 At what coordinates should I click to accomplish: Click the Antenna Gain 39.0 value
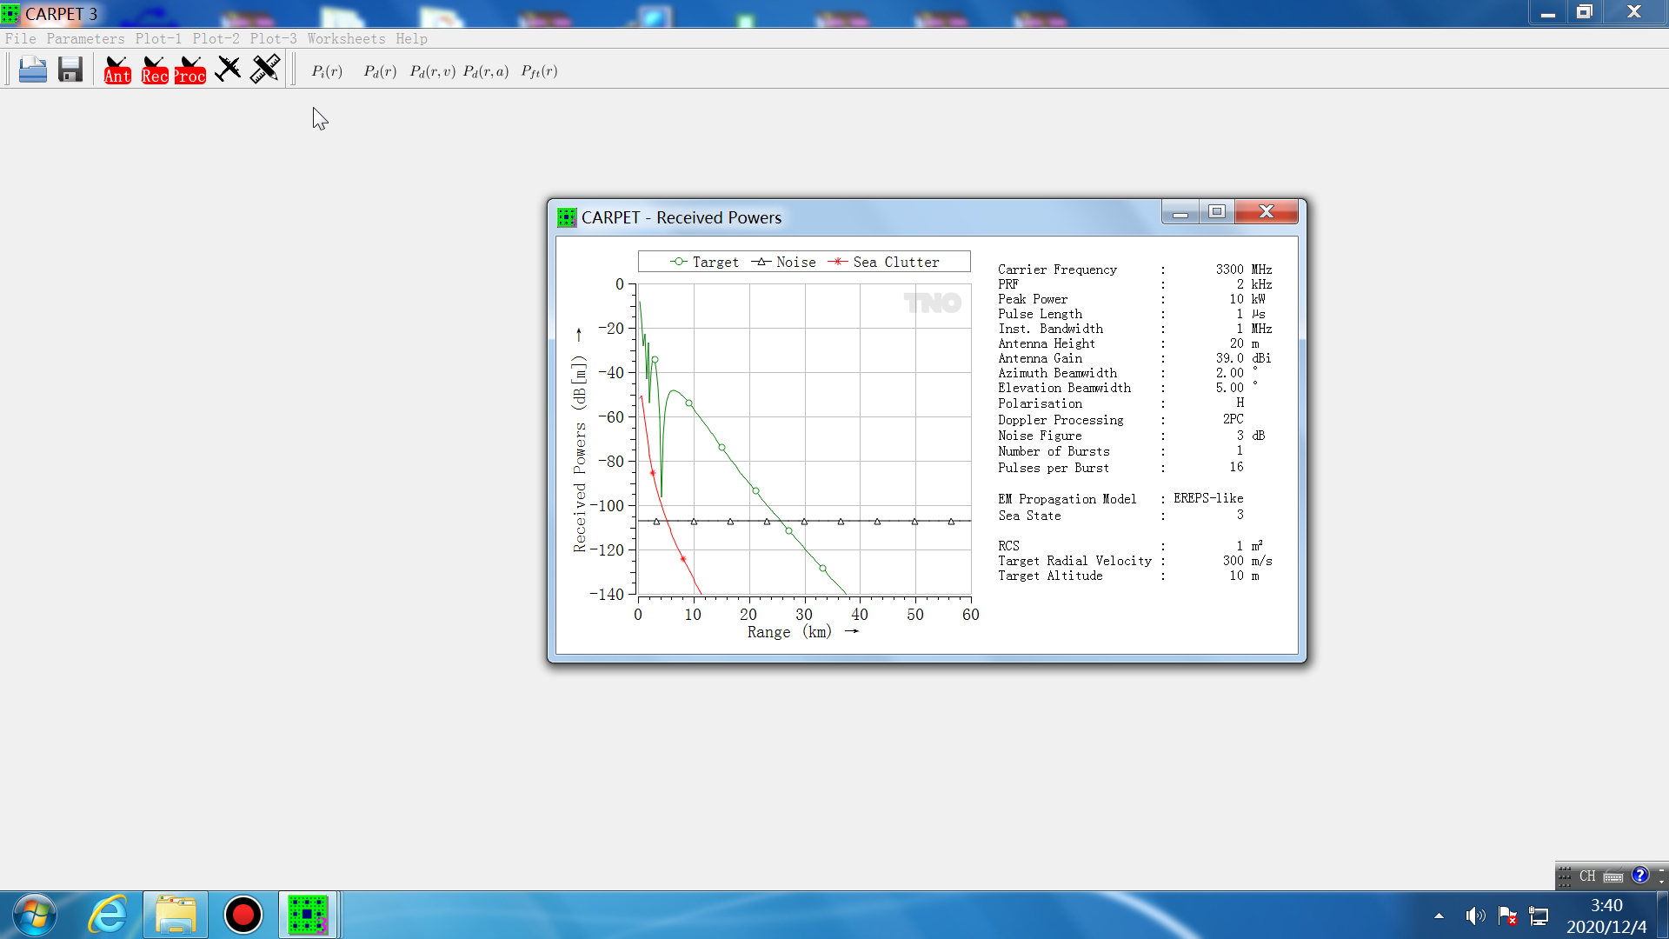tap(1229, 358)
